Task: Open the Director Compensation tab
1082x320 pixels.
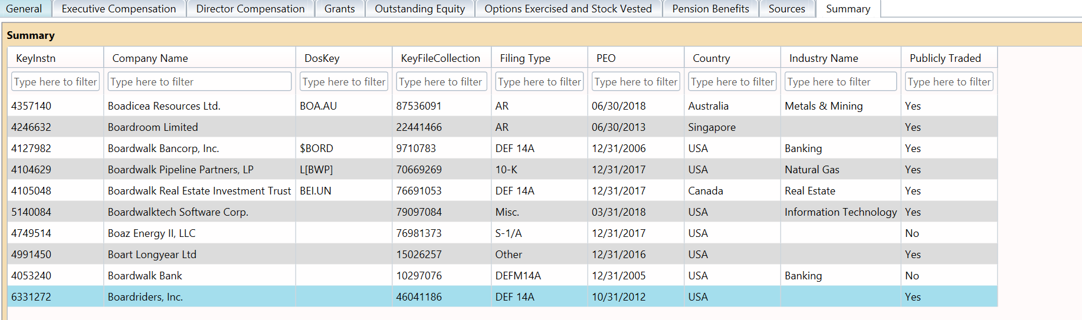Action: click(250, 9)
